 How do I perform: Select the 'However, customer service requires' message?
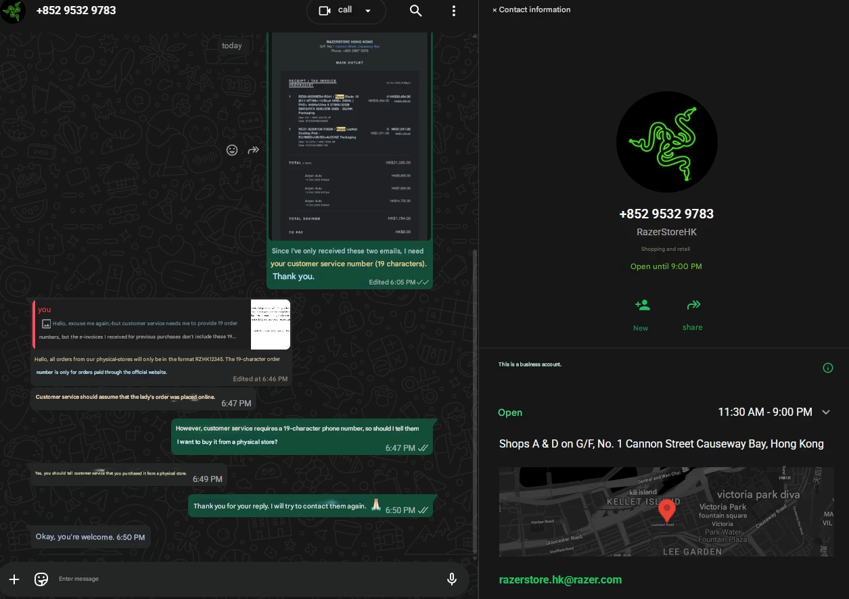302,436
